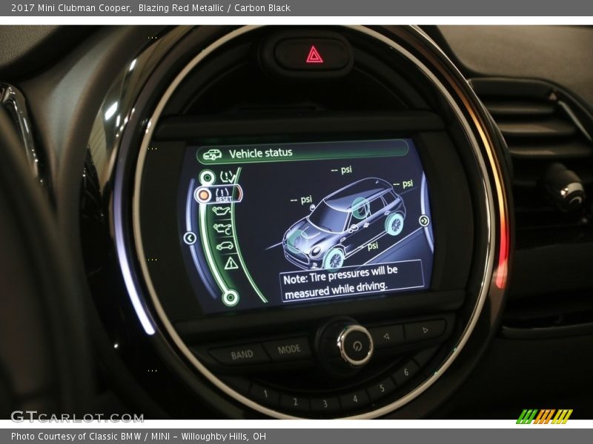
Task: Tap the Vehicle status title text
Action: (x=261, y=153)
